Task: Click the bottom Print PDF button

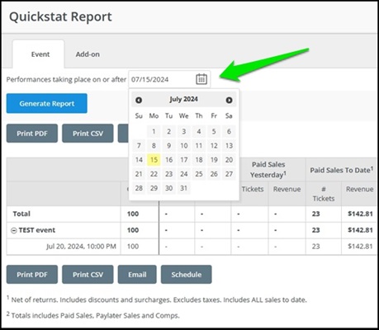Action: (x=32, y=275)
